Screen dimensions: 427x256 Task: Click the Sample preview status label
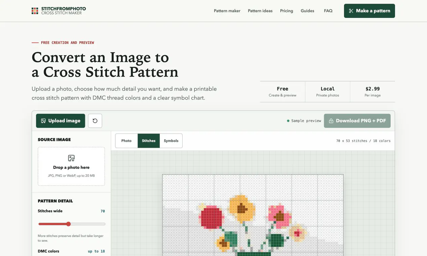click(x=304, y=121)
